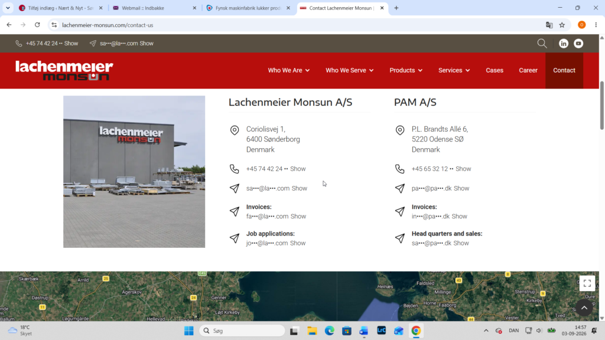Open Chrome from the Windows taskbar

point(415,331)
